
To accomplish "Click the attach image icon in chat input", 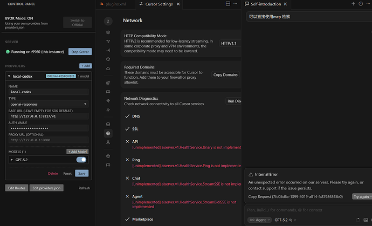I will [366, 220].
